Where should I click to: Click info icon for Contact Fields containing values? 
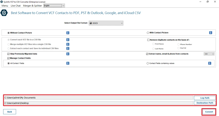pyautogui.click(x=210, y=63)
